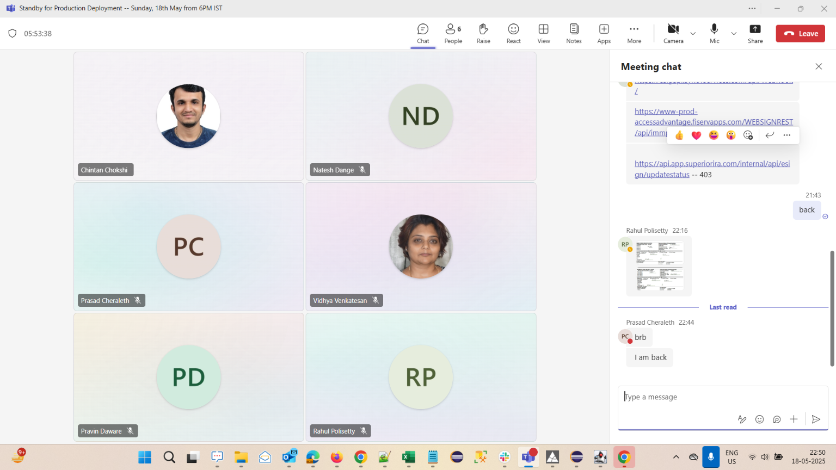Open Notepad from the taskbar
The height and width of the screenshot is (470, 836).
433,457
